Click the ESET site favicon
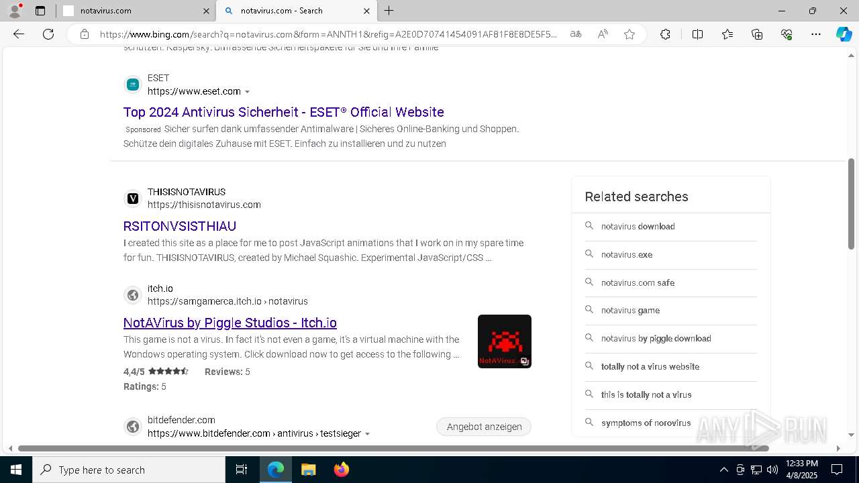This screenshot has height=483, width=859. tap(133, 85)
